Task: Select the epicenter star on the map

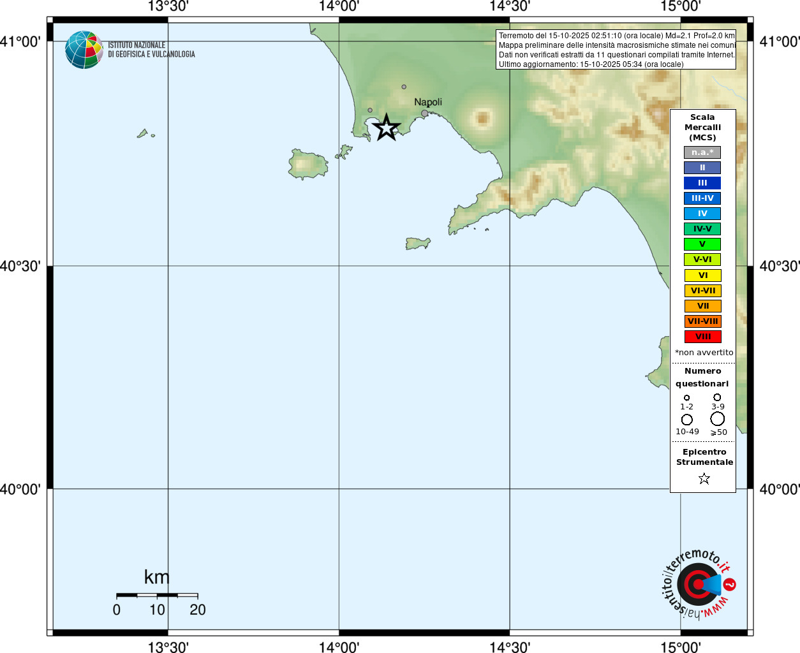Action: (x=388, y=127)
